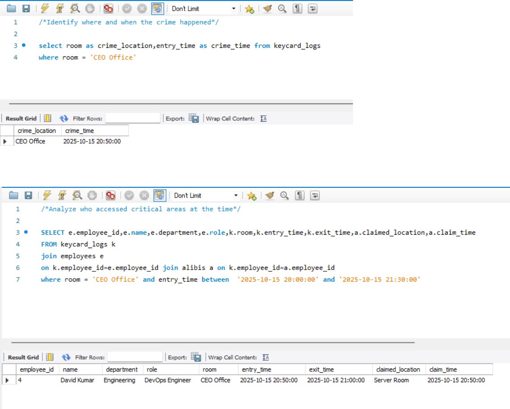Beautify query broom icon in upper editor

pyautogui.click(x=268, y=8)
